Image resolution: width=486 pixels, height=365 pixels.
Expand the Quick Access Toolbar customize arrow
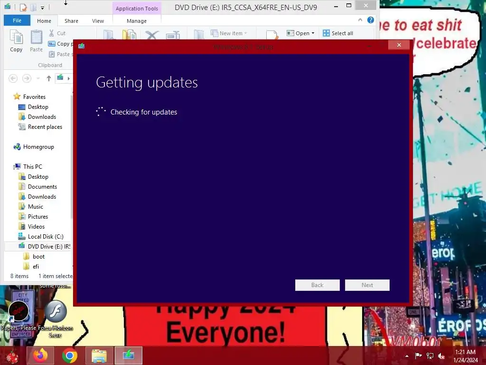(x=42, y=7)
